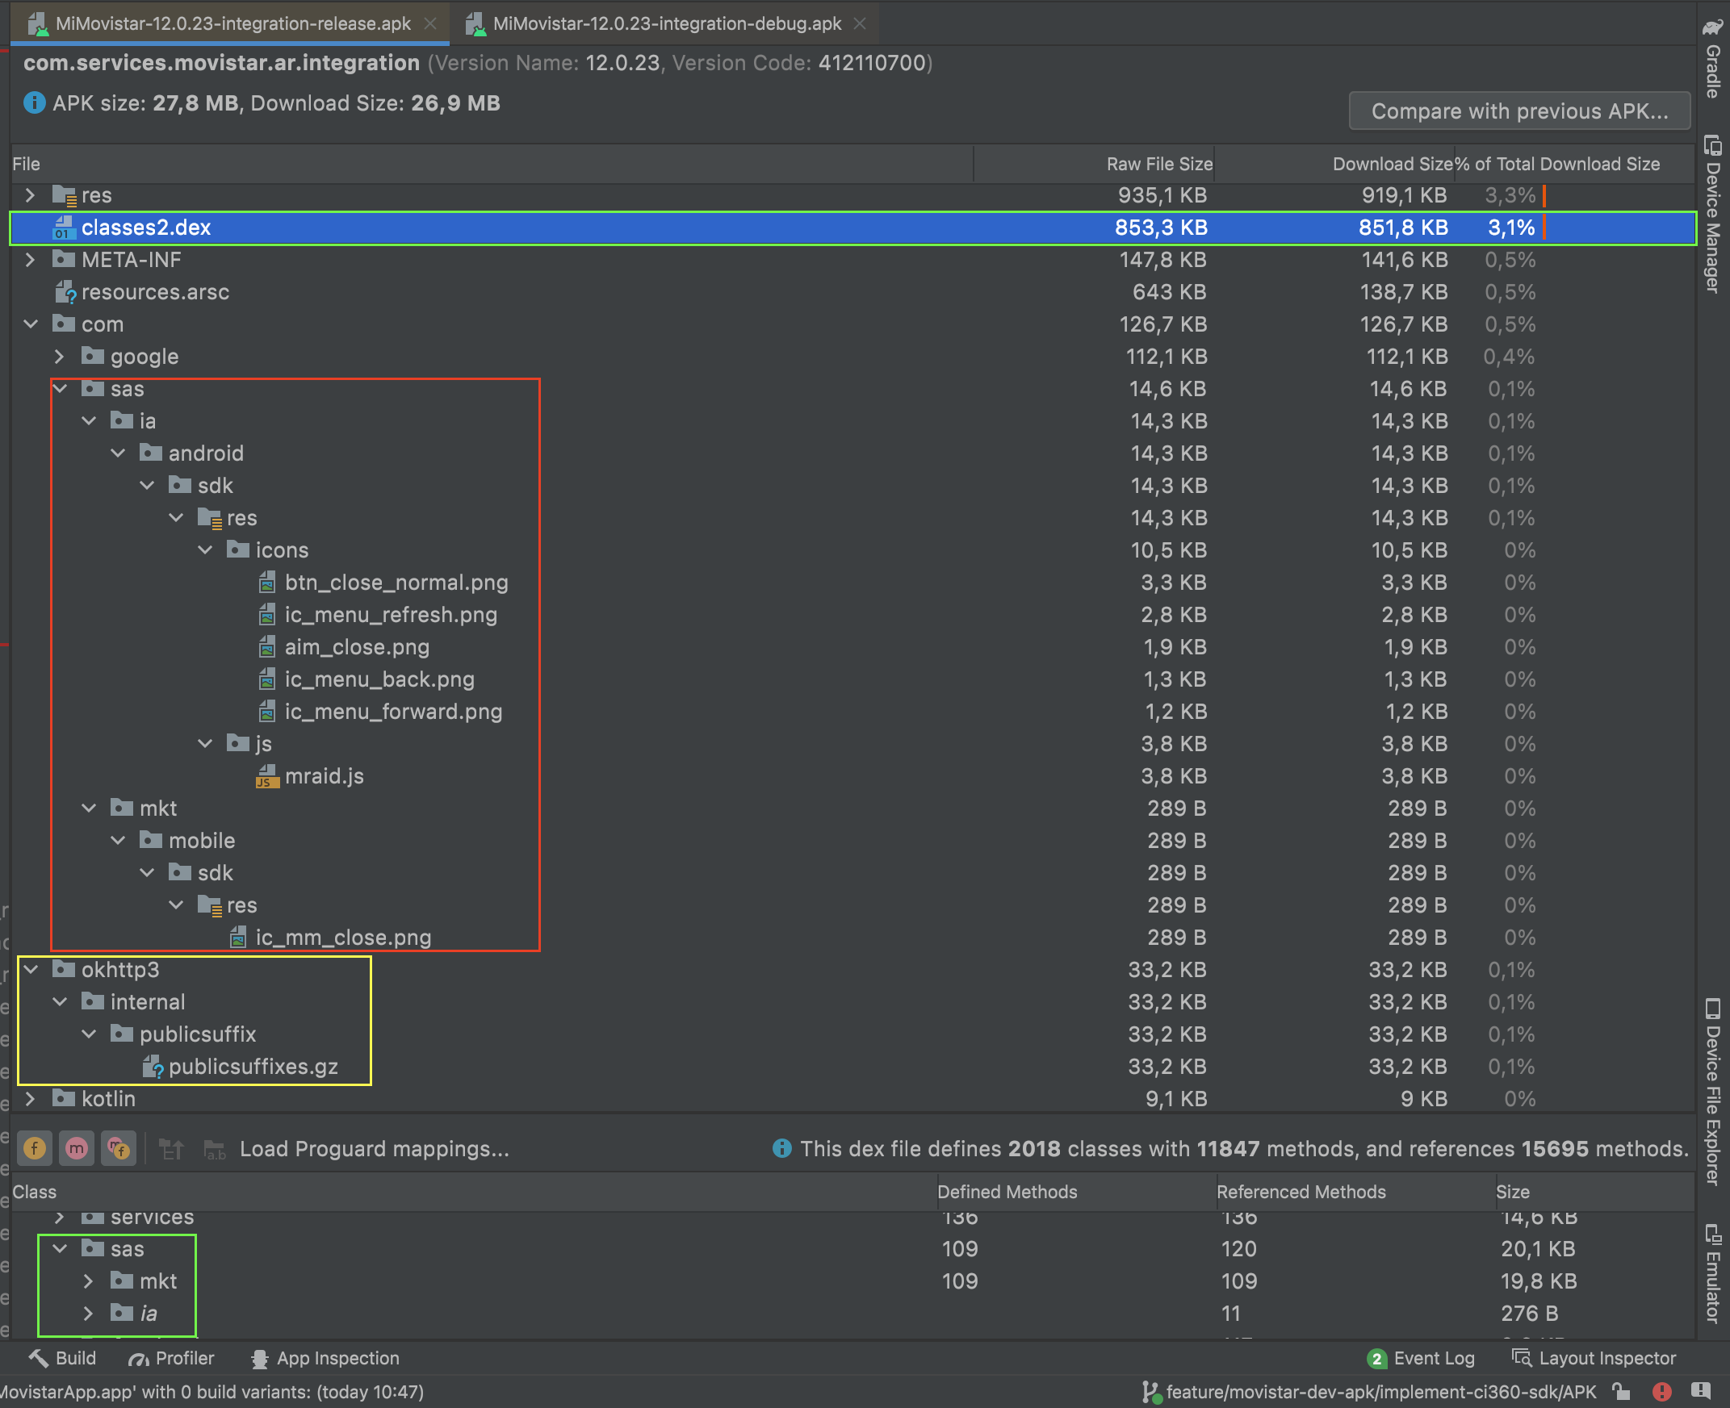Toggle the Show methods filter
This screenshot has width=1730, height=1408.
[x=76, y=1148]
